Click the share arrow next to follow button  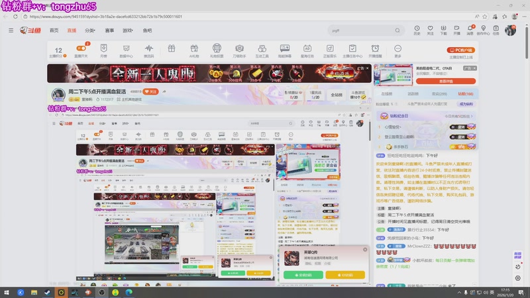[x=164, y=91]
